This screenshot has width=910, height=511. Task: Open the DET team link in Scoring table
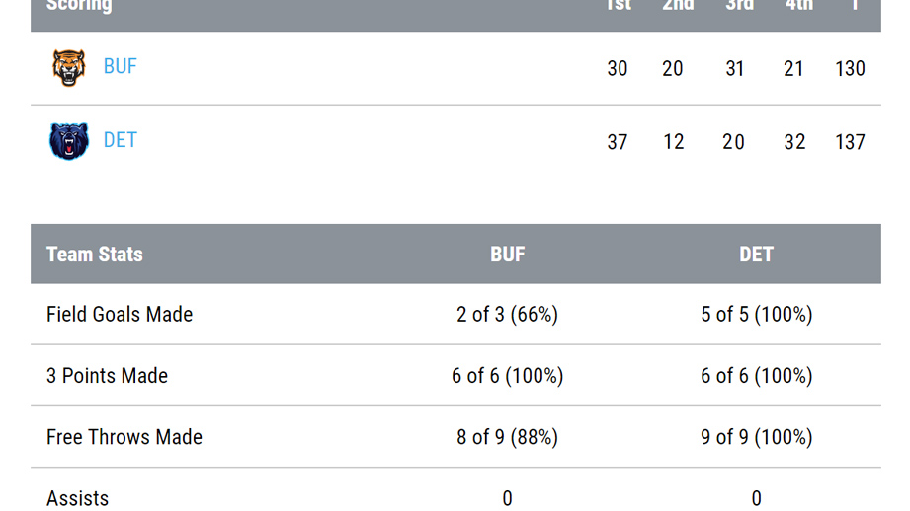tap(121, 140)
